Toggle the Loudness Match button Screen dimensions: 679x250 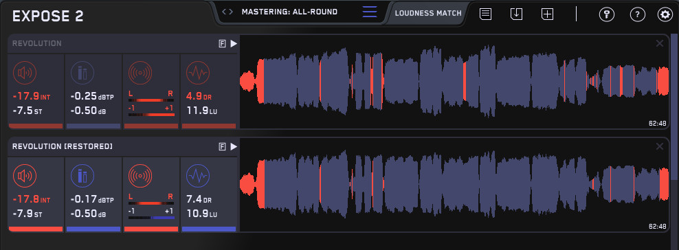coord(428,13)
